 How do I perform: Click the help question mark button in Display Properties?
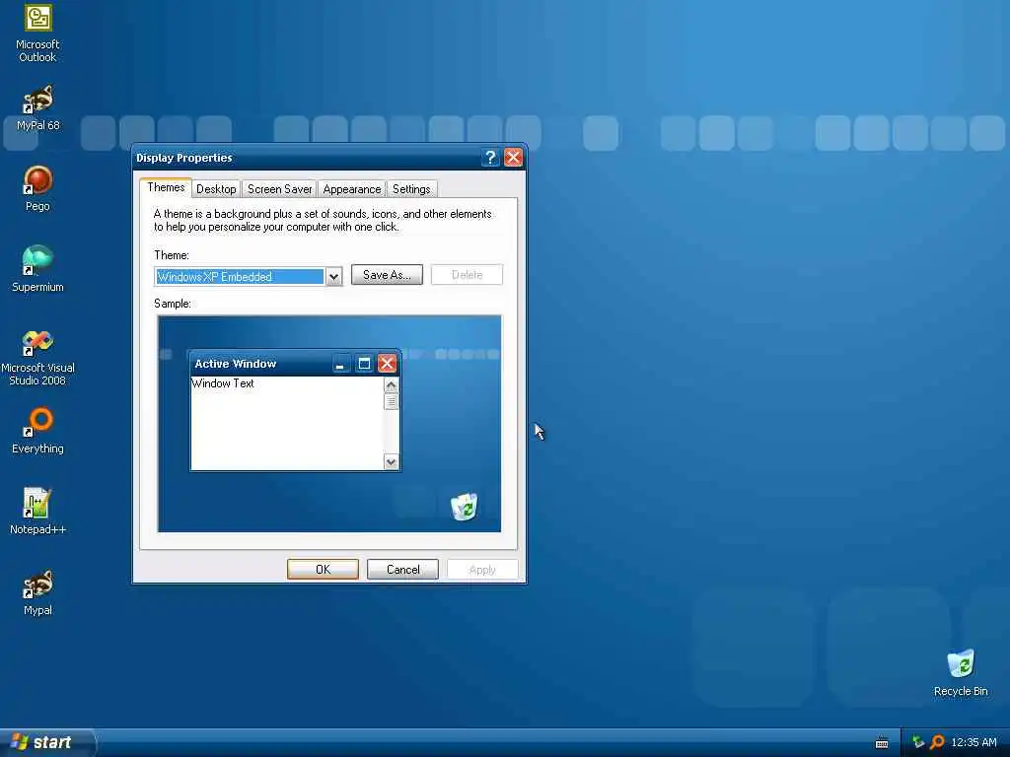pos(490,158)
